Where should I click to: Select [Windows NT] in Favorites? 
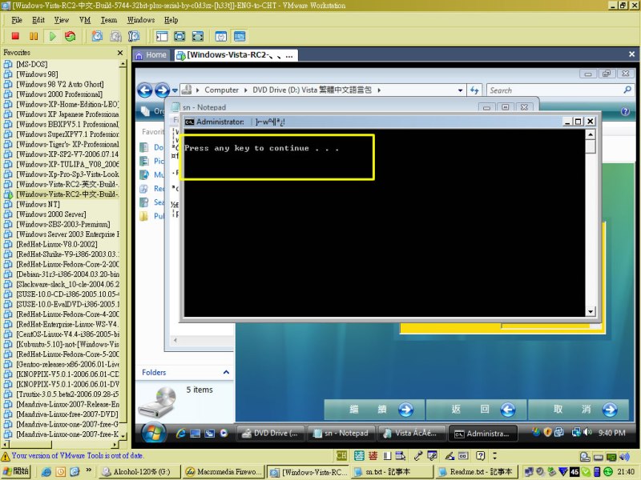[x=38, y=204]
